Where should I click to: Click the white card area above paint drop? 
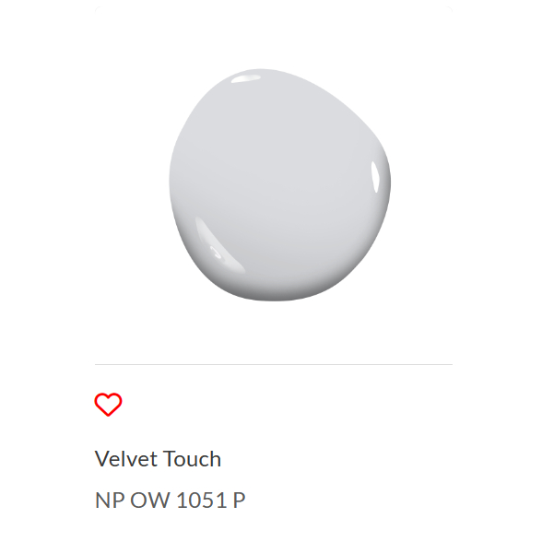[x=274, y=36]
